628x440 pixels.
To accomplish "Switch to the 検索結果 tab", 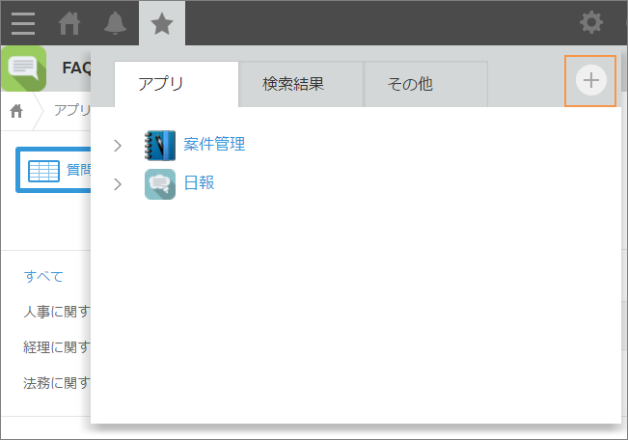I will click(301, 84).
